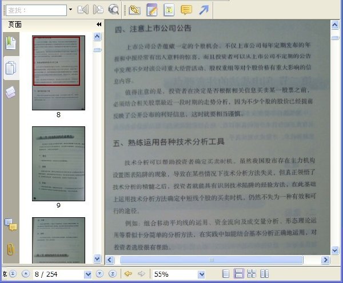Go to last page button
The image size is (343, 283).
113,274
